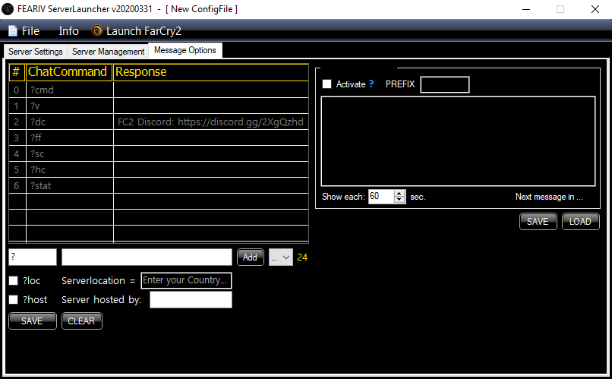
Task: Toggle the ?host checkbox
Action: point(14,300)
